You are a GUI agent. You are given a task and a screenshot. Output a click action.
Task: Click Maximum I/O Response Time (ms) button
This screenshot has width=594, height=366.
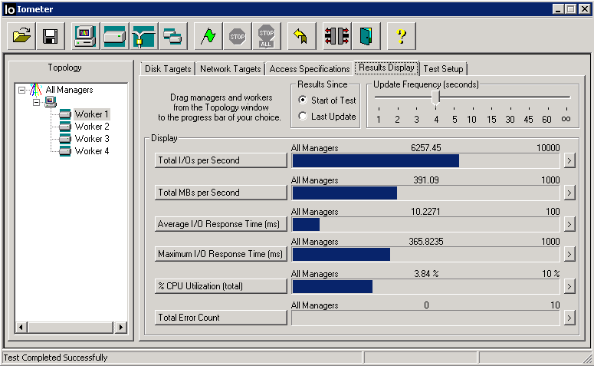(x=221, y=254)
